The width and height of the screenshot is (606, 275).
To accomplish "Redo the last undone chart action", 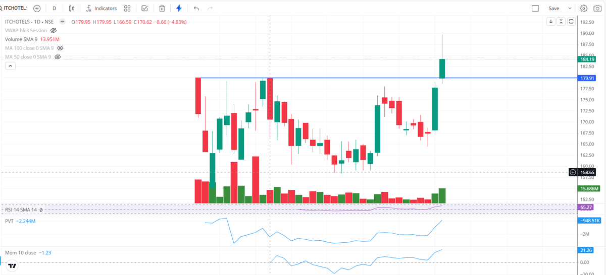I will [210, 9].
